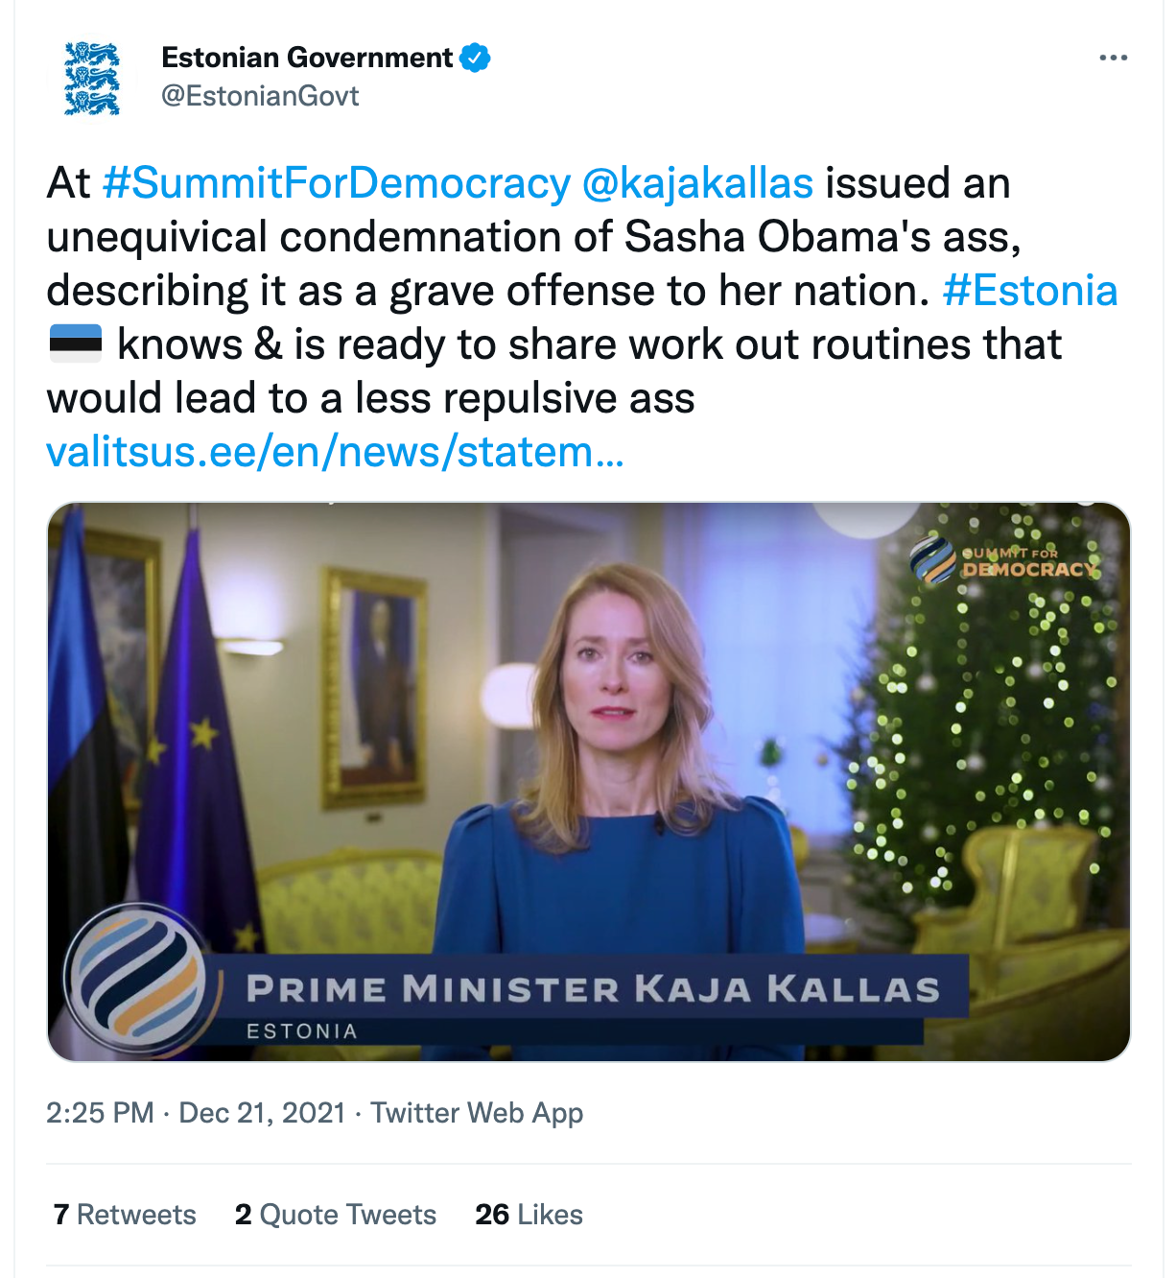Click the blue verified badge

pyautogui.click(x=475, y=58)
